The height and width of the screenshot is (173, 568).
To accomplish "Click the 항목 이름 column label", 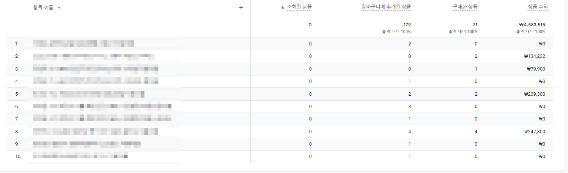I will 43,8.
